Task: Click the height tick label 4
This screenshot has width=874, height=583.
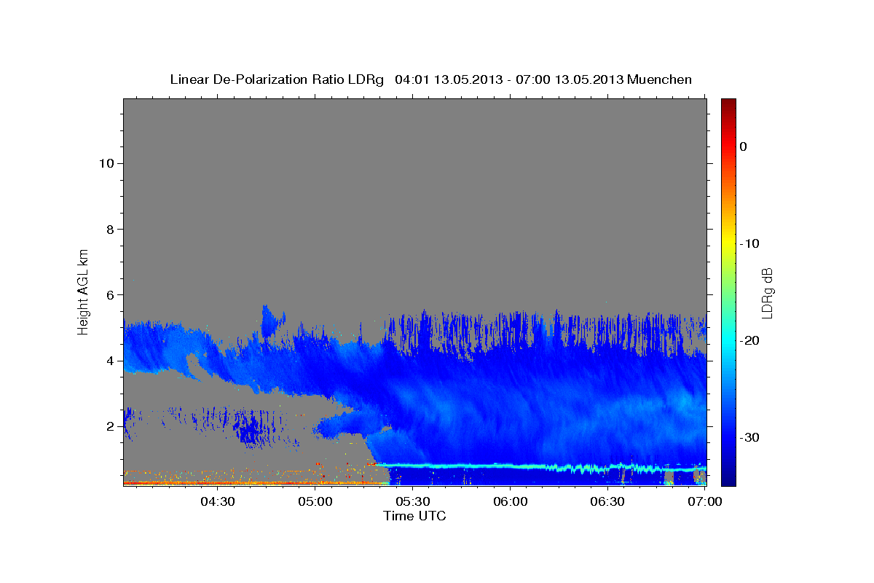Action: [x=109, y=360]
